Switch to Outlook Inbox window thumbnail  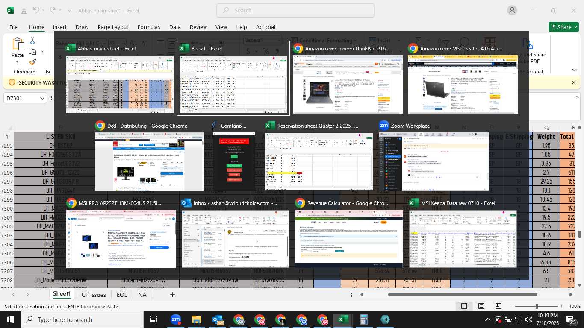pyautogui.click(x=235, y=233)
